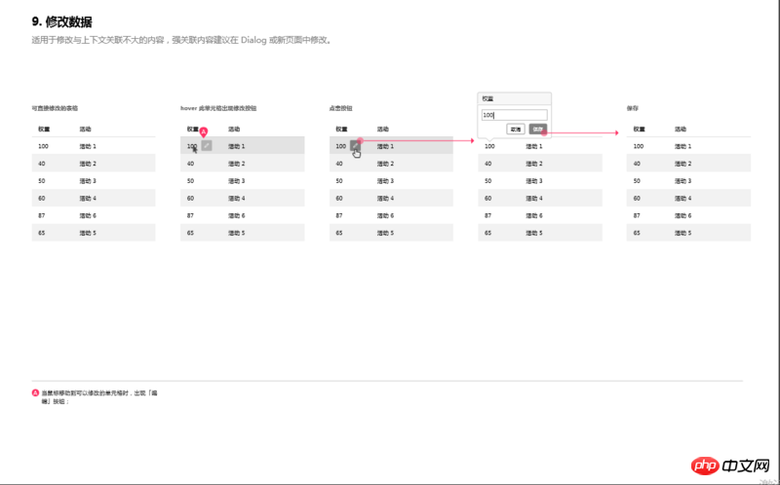Screen dimensions: 780x485
Task: Click the 权重 header in the 保存 table
Action: [x=640, y=130]
